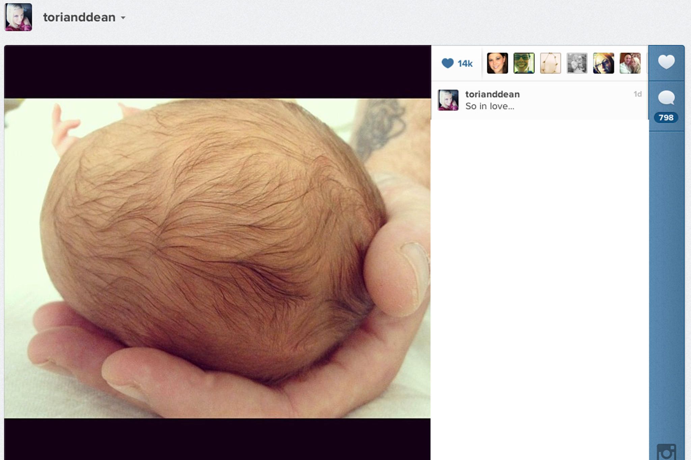This screenshot has height=460, width=691.
Task: Click the torianddean profile avatar in header
Action: click(x=18, y=17)
